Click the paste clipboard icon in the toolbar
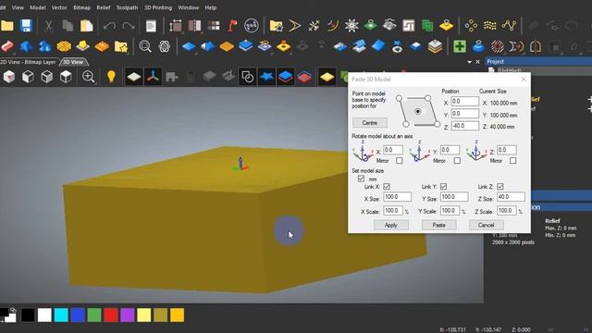 [86, 26]
